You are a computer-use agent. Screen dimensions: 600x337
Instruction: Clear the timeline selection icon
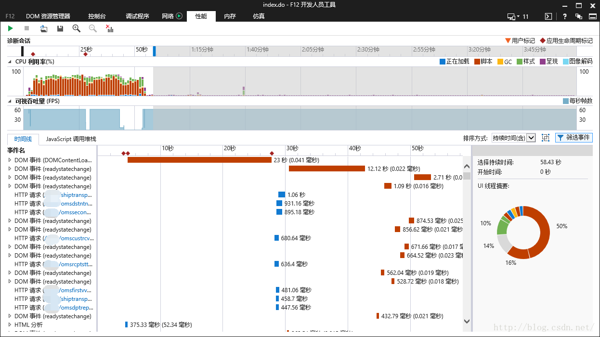(109, 29)
